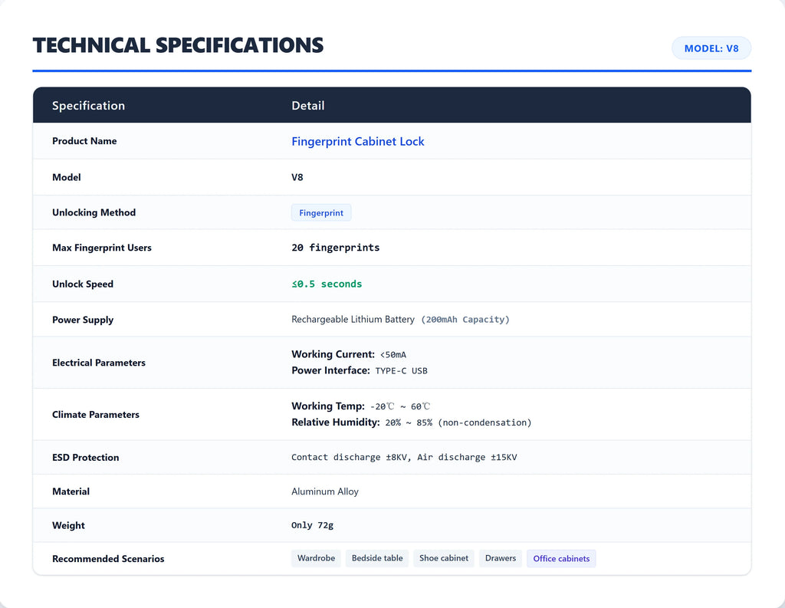The width and height of the screenshot is (785, 608).
Task: Select the Technical Specifications heading
Action: (x=178, y=45)
